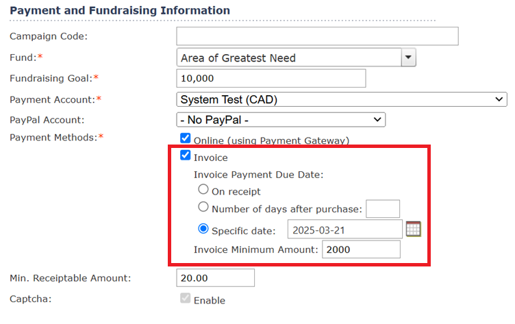This screenshot has height=324, width=515.
Task: Open the Payment Account dropdown
Action: (342, 99)
